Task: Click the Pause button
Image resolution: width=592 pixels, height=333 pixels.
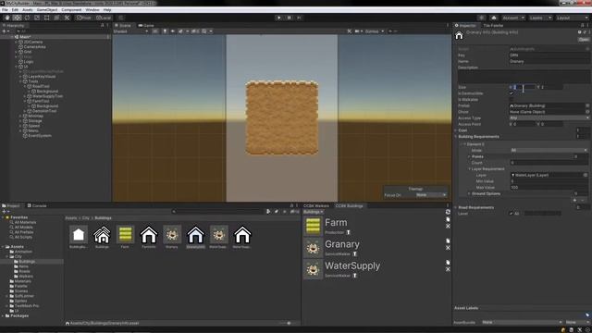Action: (290, 18)
